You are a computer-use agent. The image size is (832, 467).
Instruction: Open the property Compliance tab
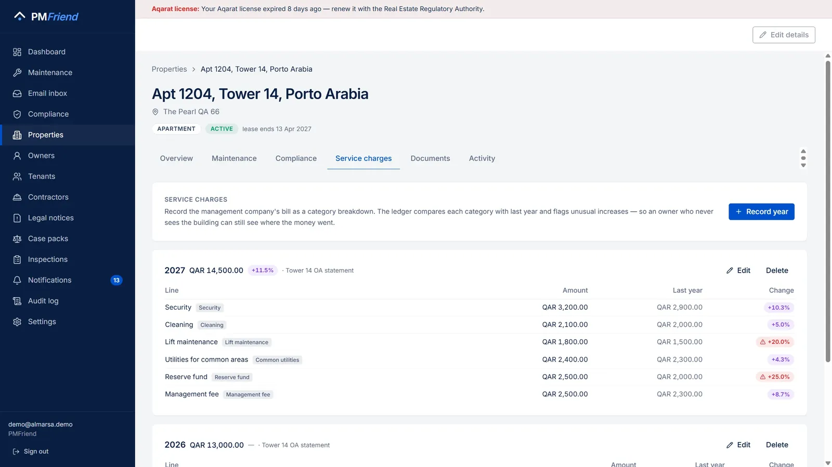pyautogui.click(x=296, y=158)
